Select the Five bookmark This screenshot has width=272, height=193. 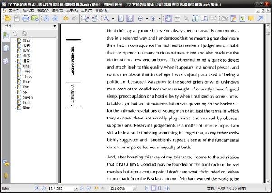tap(26, 87)
